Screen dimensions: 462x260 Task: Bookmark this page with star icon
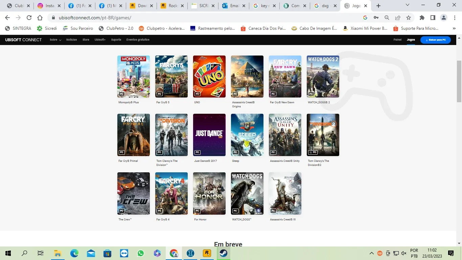click(409, 18)
